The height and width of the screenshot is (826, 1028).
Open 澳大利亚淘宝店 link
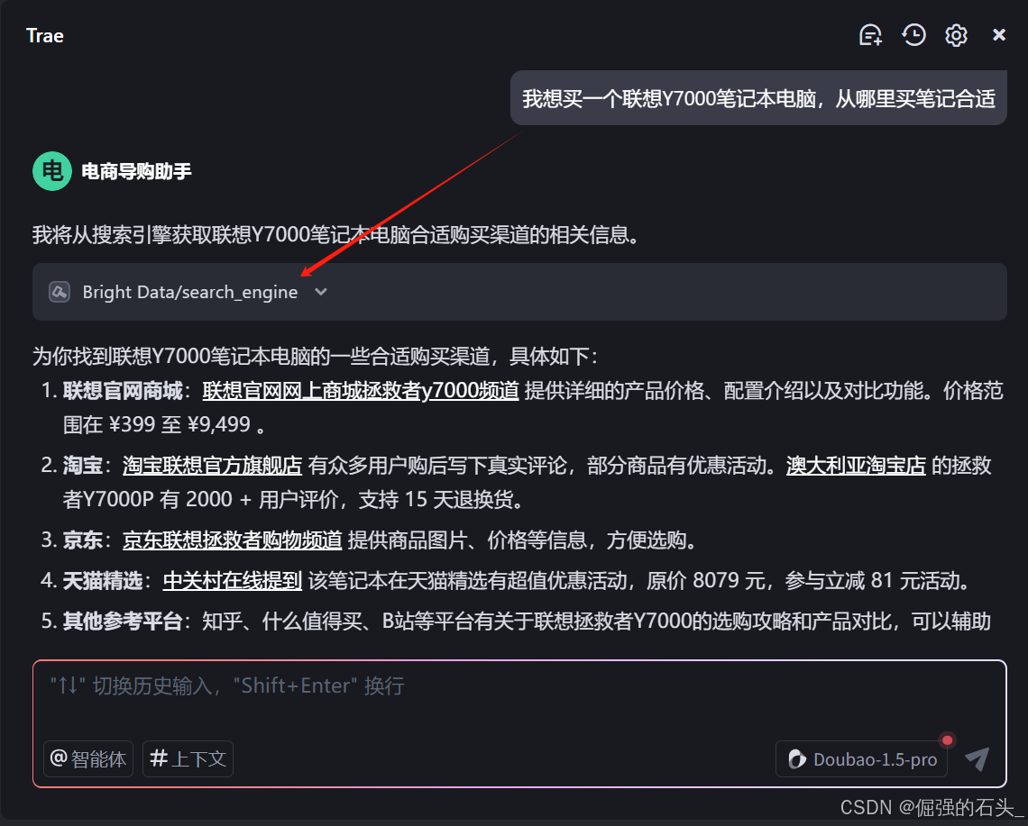click(x=856, y=466)
